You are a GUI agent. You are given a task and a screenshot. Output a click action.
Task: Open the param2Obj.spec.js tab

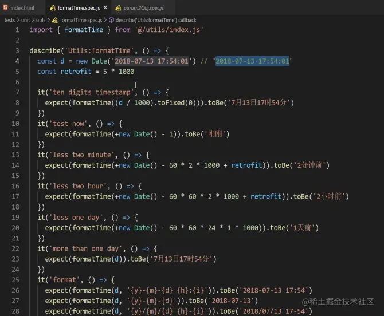coord(143,8)
